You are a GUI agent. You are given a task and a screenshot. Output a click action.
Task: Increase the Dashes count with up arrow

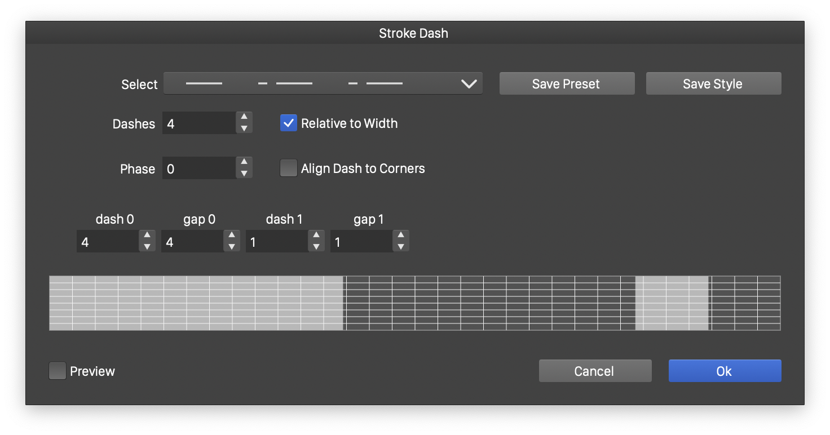click(244, 117)
